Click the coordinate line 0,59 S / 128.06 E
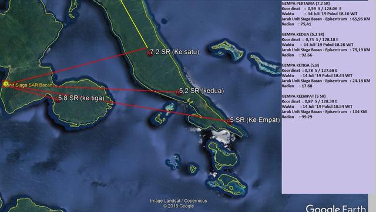 point(311,9)
